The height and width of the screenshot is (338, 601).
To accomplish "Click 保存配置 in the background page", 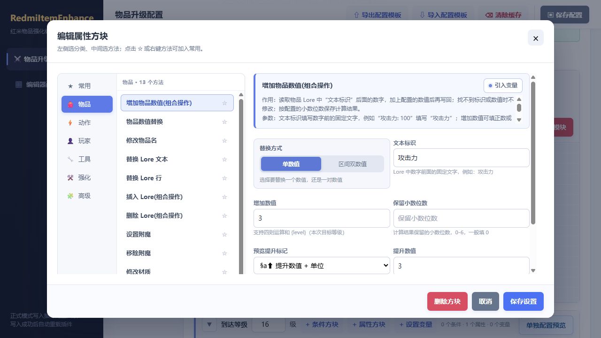I will [565, 15].
